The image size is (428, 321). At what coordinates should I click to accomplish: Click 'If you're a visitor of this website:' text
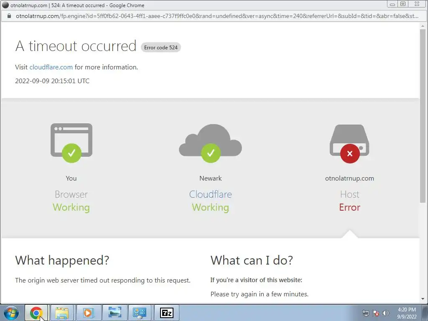pyautogui.click(x=256, y=280)
